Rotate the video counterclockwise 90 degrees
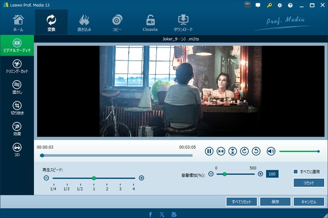 point(256,152)
